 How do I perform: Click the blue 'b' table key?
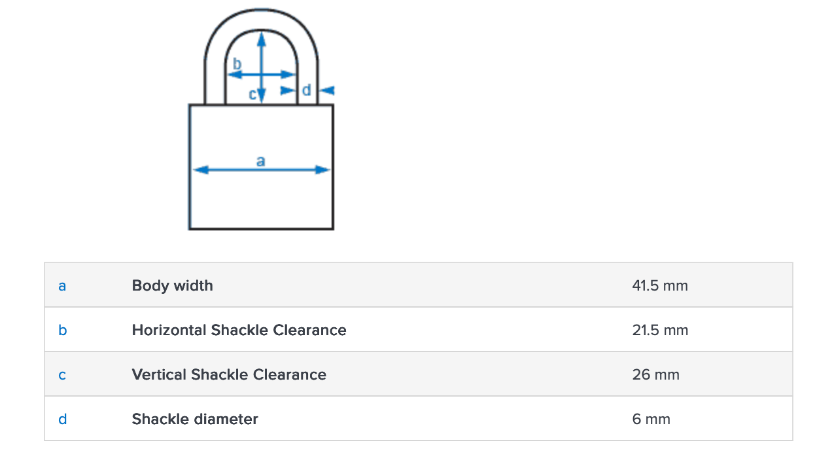click(x=62, y=331)
